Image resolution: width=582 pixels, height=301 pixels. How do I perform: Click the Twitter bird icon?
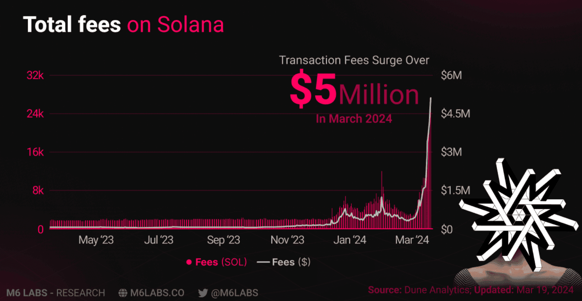pos(203,293)
